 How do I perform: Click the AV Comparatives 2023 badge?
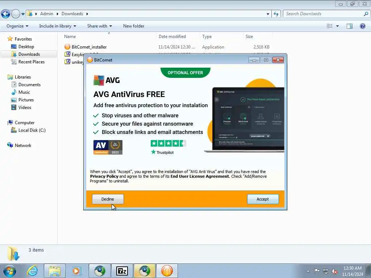[108, 147]
